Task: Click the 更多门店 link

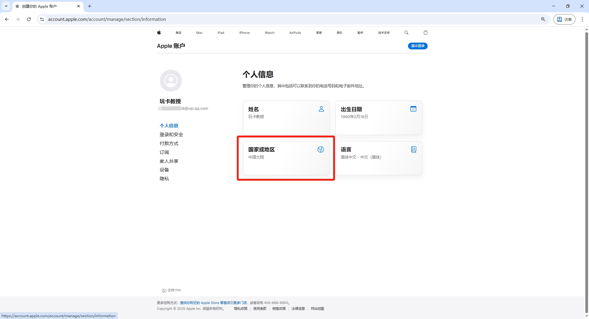Action: coord(240,303)
